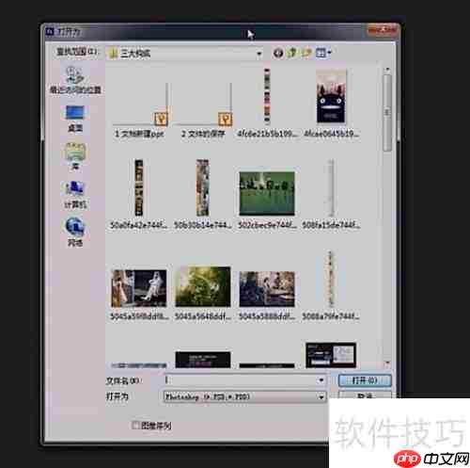Click folder icon beside 三大构成 in lookup box
This screenshot has width=470, height=468.
click(112, 54)
